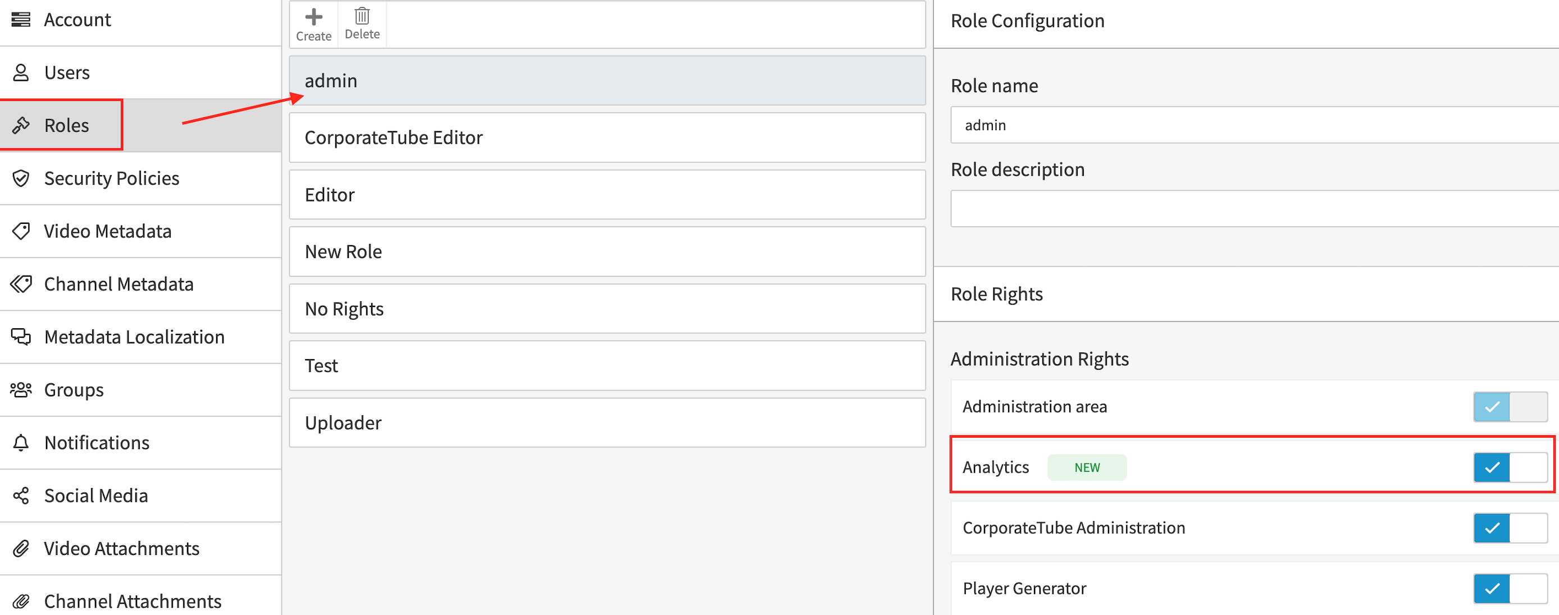Click the Channel Metadata tags icon
Viewport: 1559px width, 615px height.
pos(21,284)
